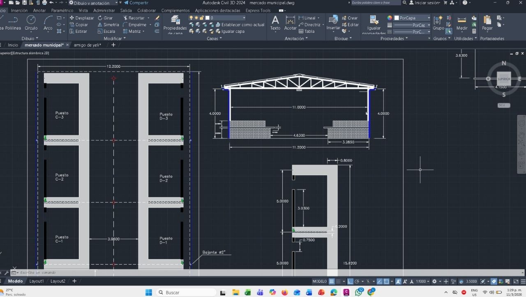Viewport: 526px width, 297px height.
Task: Click the Matriz (array) tool
Action: tap(132, 31)
